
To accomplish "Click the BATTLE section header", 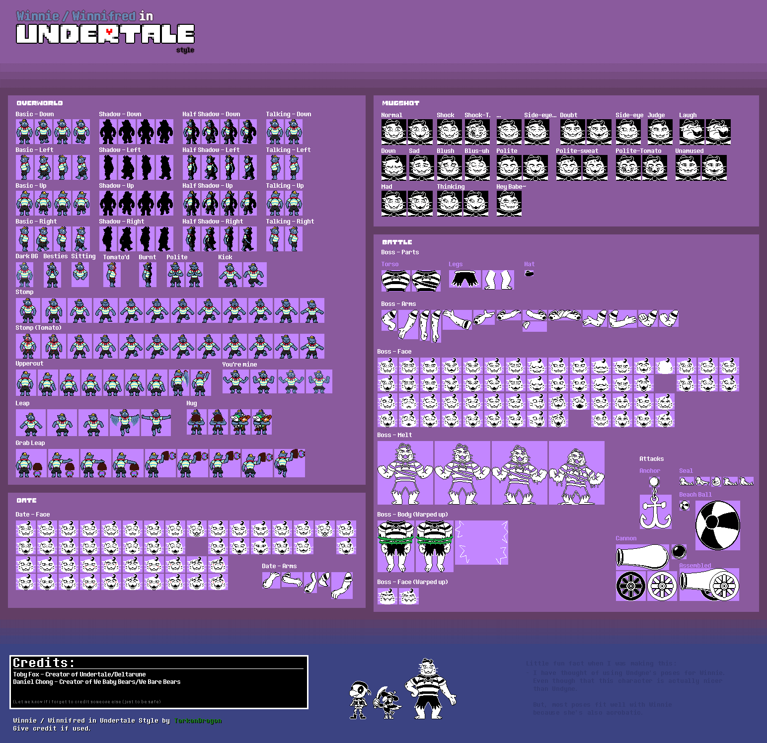I will 397,242.
